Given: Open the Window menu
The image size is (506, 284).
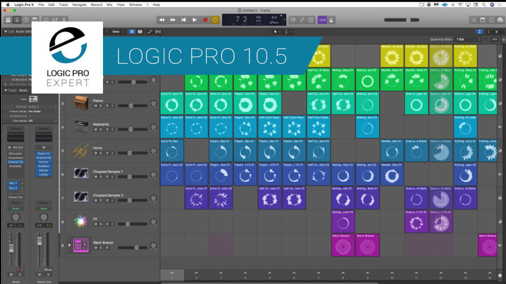Looking at the screenshot, I should [x=136, y=5].
